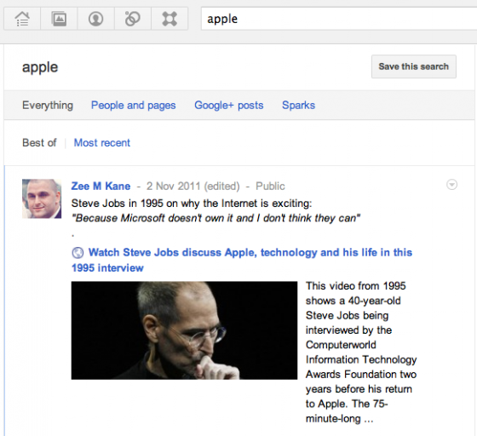The image size is (477, 436).
Task: Select the Everything filter tab
Action: point(48,106)
